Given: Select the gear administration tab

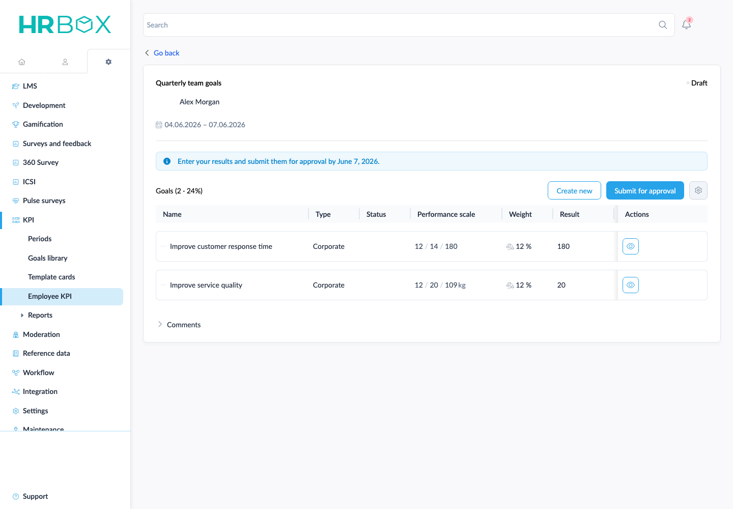Looking at the screenshot, I should 108,62.
